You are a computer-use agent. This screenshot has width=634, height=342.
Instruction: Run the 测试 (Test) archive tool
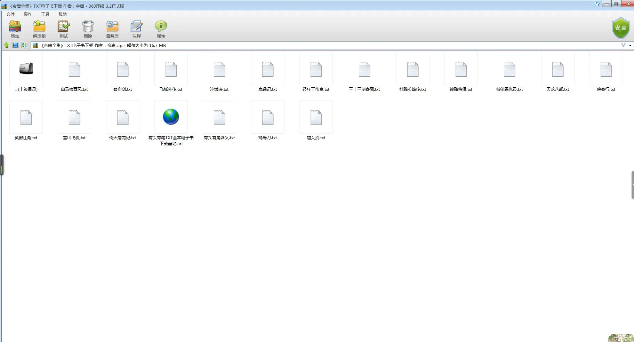64,29
